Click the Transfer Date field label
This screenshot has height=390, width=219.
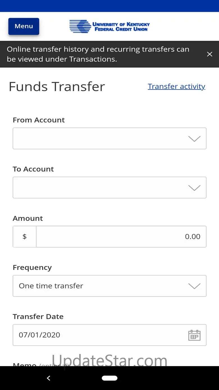pos(38,317)
